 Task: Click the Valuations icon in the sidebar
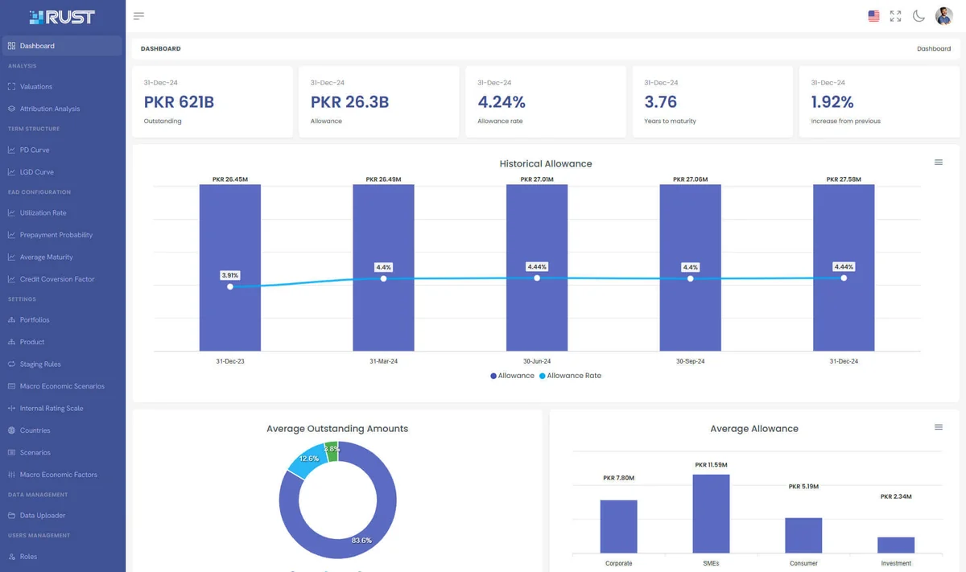click(11, 86)
